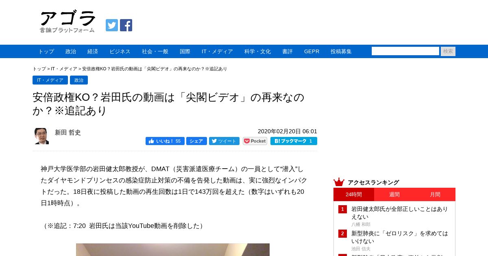Select the 政治 category tag below breadcrumb
Viewport: 488px width, 256px height.
click(x=79, y=80)
